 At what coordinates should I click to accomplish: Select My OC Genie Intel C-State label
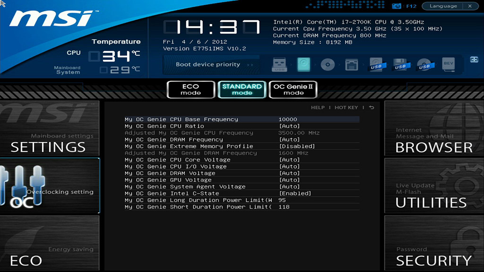172,194
